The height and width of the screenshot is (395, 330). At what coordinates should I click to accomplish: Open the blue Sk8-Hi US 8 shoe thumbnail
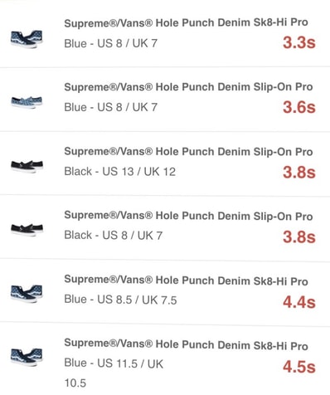[x=27, y=39]
